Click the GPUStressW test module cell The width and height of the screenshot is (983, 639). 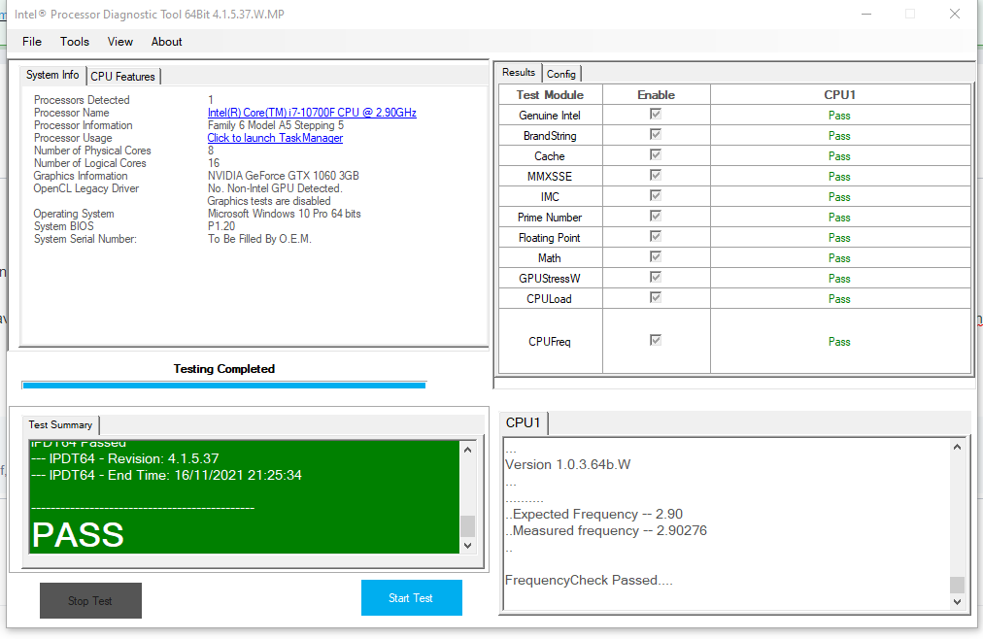pos(551,278)
